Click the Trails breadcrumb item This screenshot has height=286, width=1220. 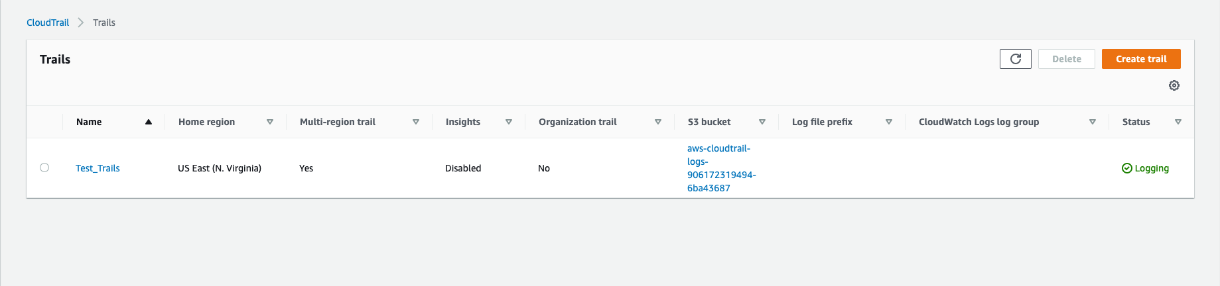pos(104,23)
